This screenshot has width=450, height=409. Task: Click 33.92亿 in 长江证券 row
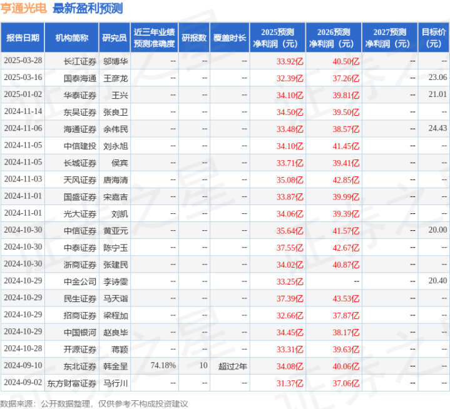point(290,61)
